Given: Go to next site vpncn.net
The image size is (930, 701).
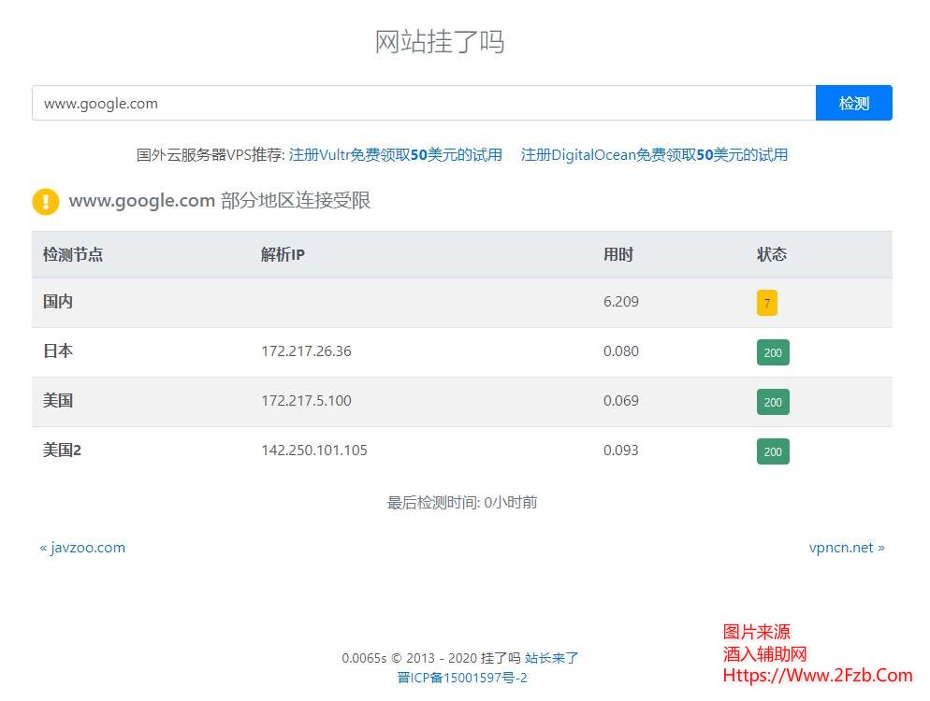Looking at the screenshot, I should coord(847,548).
